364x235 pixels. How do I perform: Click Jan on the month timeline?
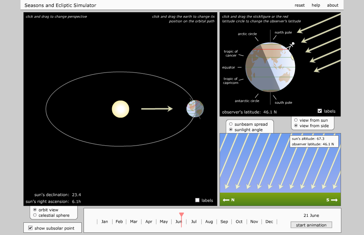coord(104,222)
